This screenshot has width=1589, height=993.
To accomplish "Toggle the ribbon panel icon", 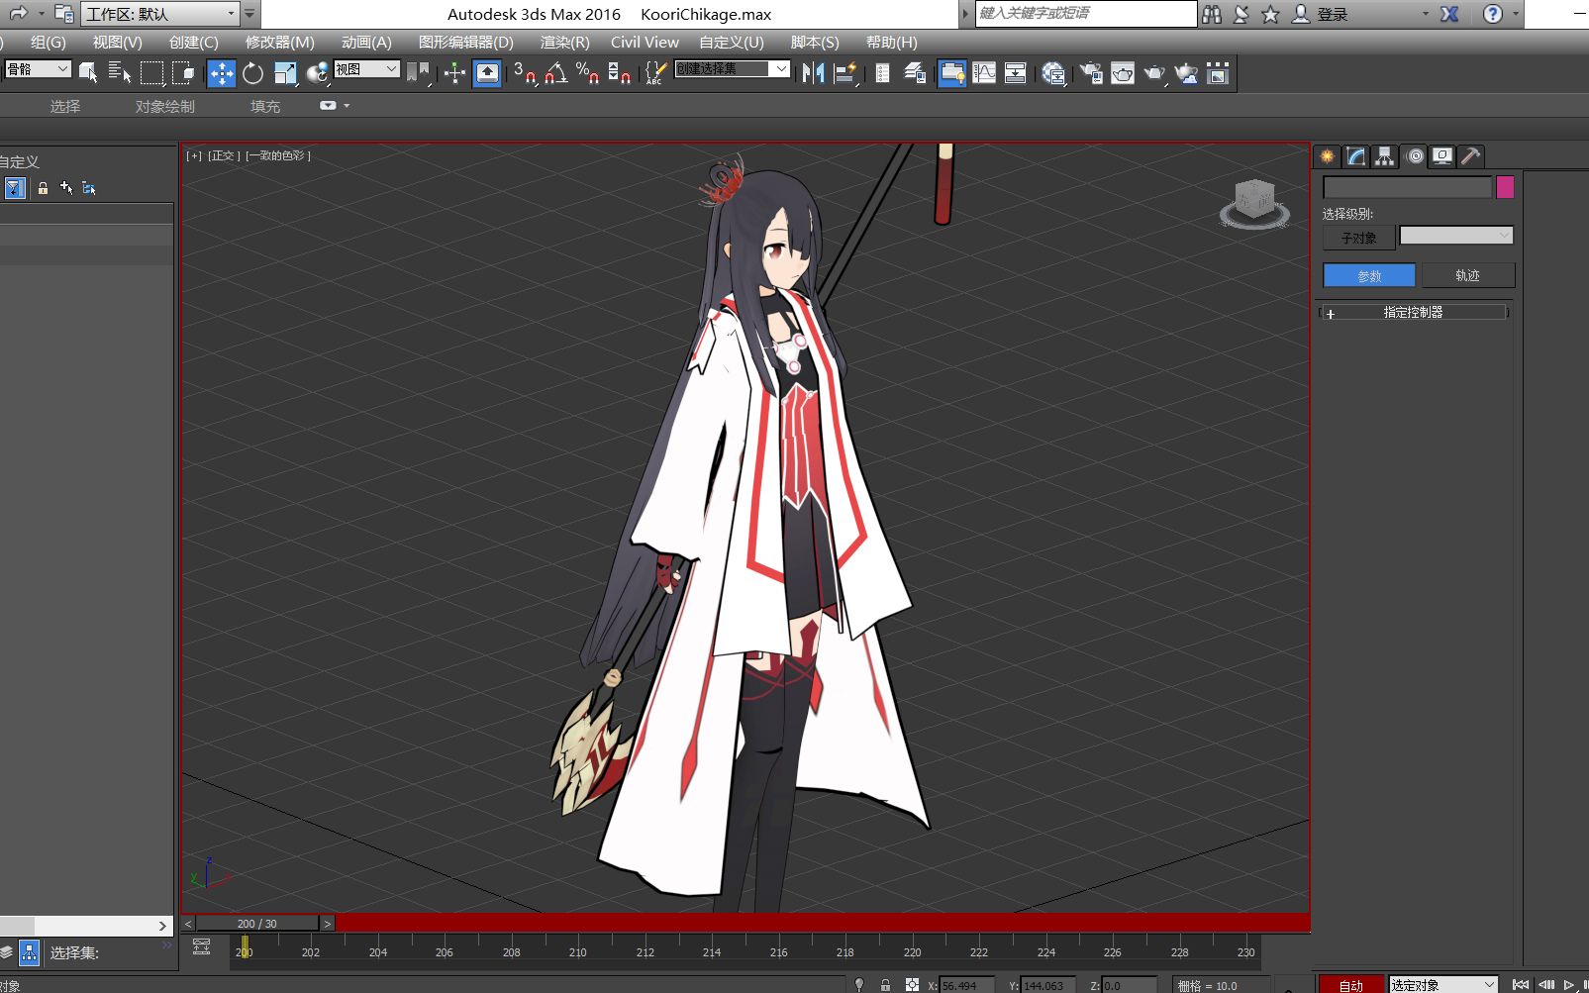I will 952,73.
